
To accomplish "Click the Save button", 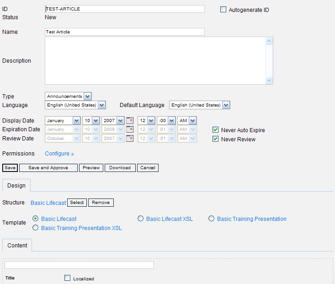I will 10,168.
